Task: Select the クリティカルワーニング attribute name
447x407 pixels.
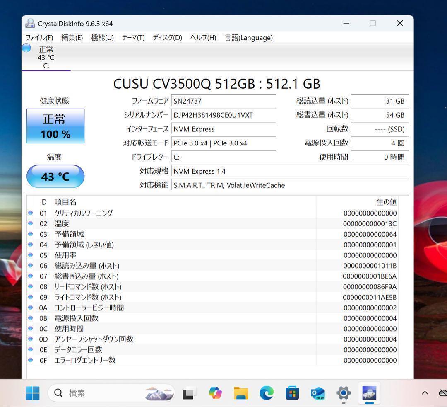Action: [84, 213]
